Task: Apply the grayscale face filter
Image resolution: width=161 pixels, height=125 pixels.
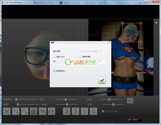Action: pyautogui.click(x=67, y=111)
